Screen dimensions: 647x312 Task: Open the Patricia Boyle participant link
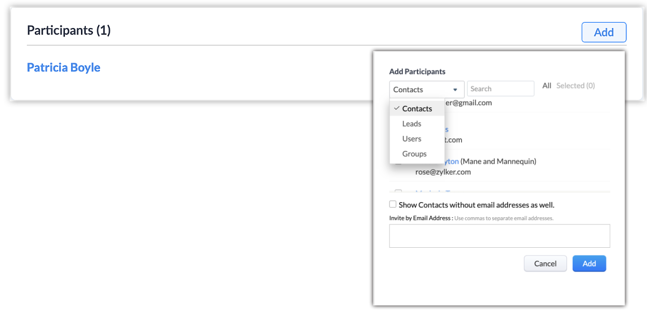pos(63,67)
